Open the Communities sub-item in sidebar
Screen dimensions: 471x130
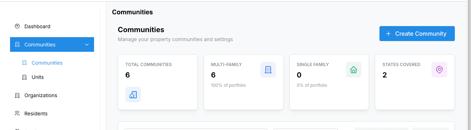click(x=47, y=63)
